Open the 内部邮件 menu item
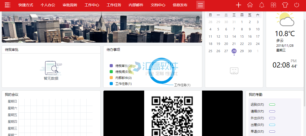This screenshot has height=136, width=306. 136,5
